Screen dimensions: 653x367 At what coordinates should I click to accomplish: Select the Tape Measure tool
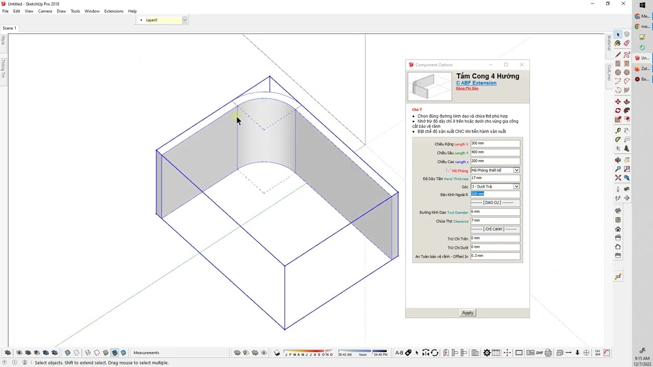618,130
